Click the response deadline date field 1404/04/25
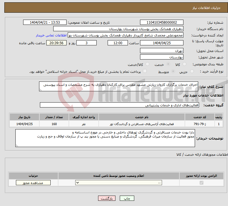This screenshot has width=228, height=206. tap(161, 43)
